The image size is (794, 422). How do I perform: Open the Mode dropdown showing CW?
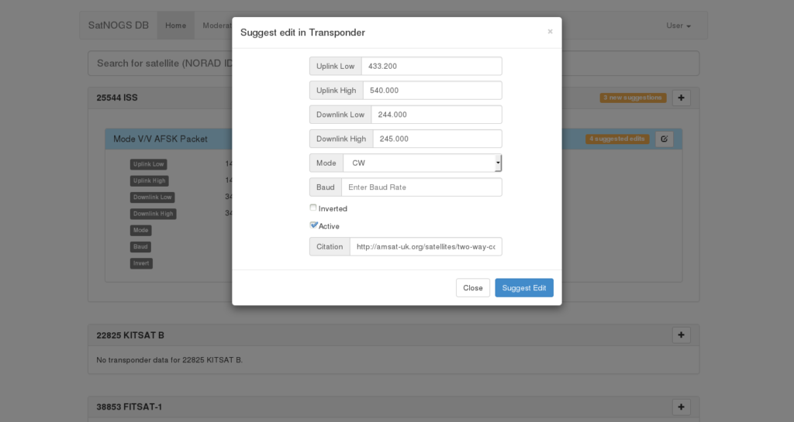click(x=422, y=163)
